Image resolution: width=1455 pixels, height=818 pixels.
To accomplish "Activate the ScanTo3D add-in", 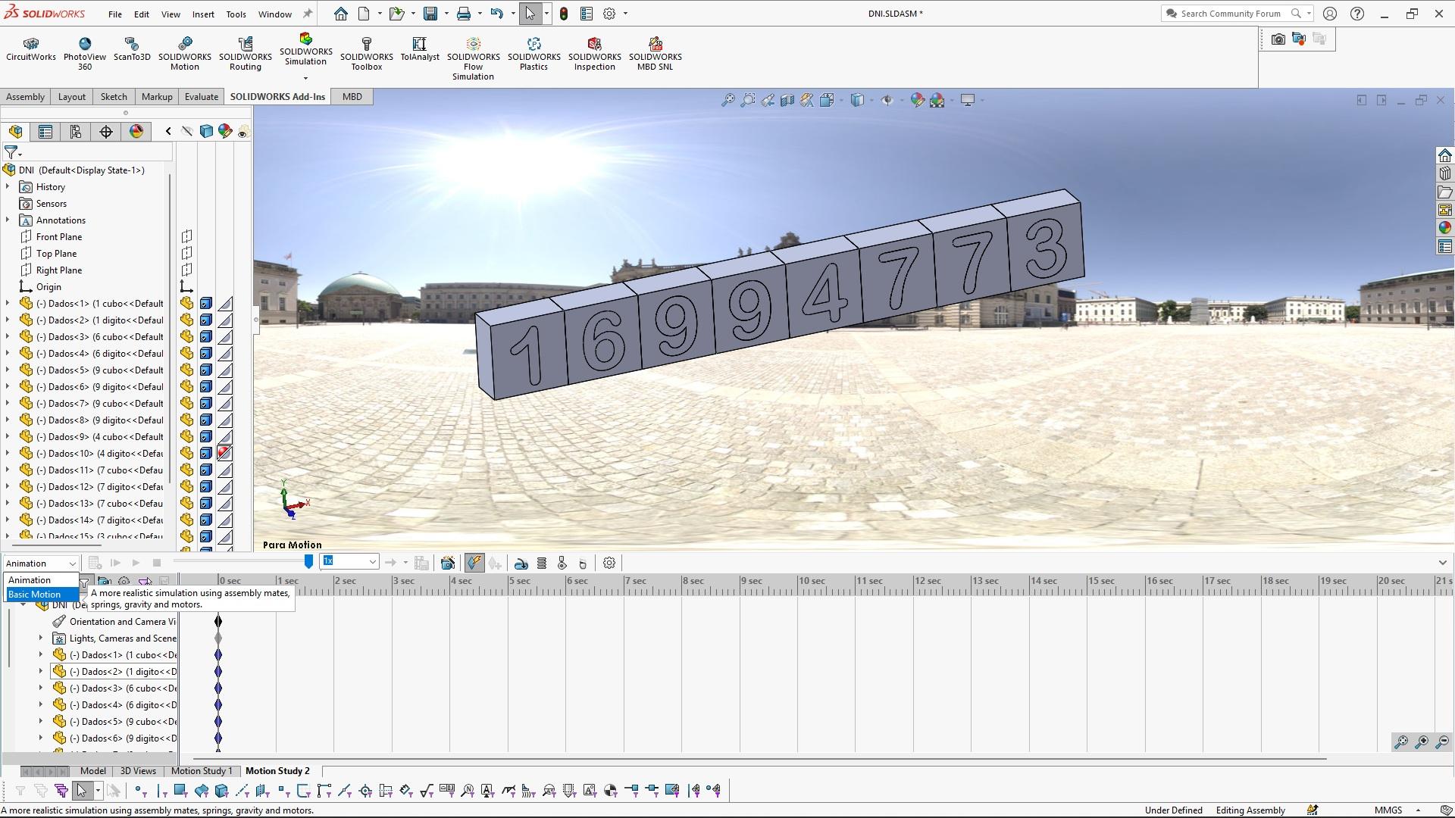I will point(132,49).
